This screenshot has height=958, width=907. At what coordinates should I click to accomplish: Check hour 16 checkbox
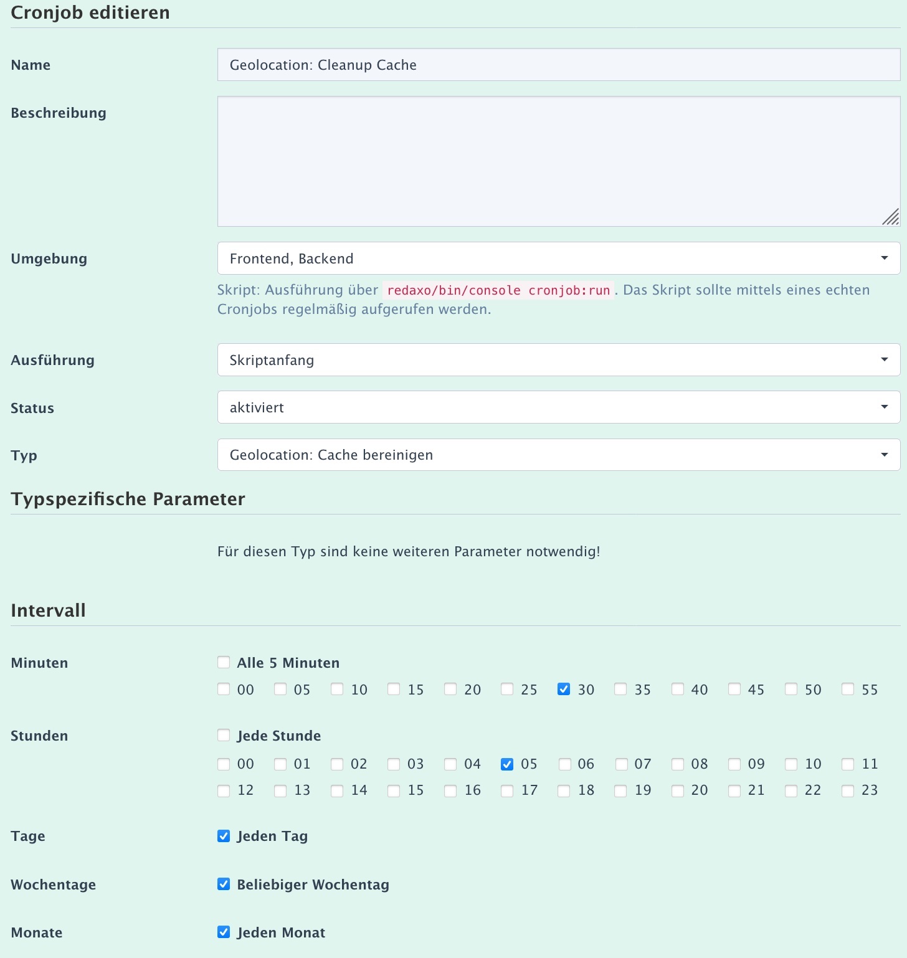450,790
